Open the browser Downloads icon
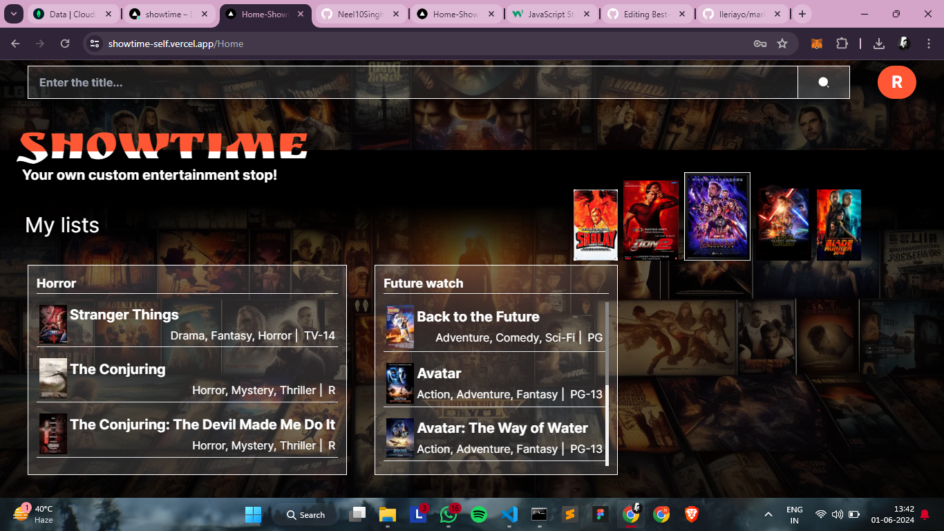This screenshot has width=944, height=531. point(879,44)
